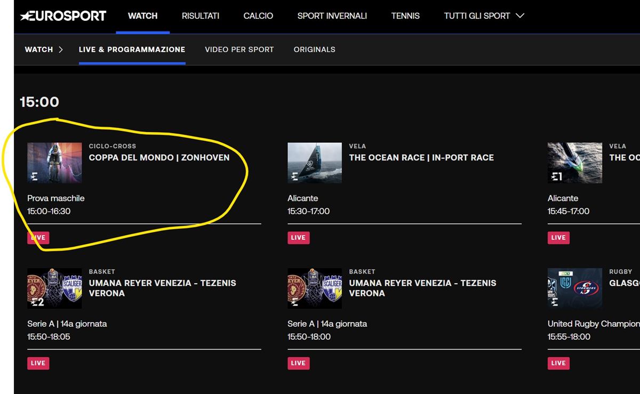Click the Coppa del Mondo | Zonhoven title
The width and height of the screenshot is (640, 394).
[159, 158]
